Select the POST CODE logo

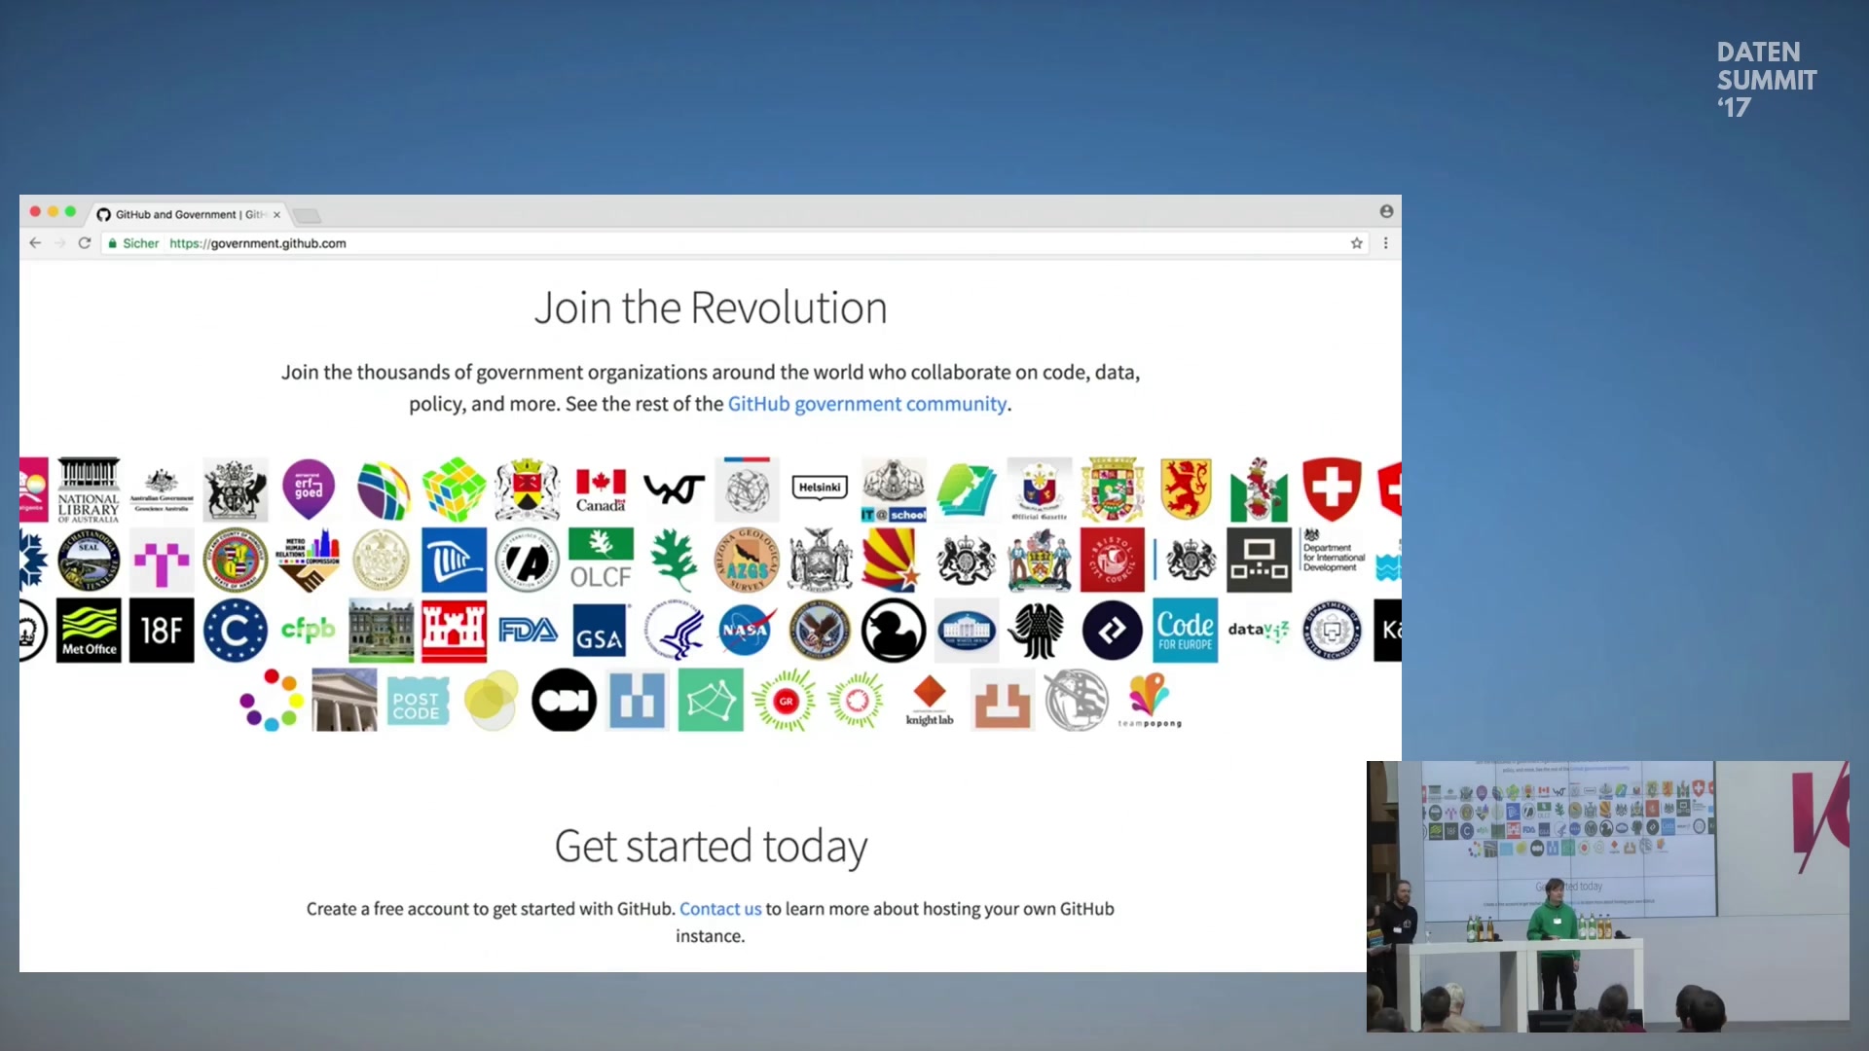[417, 701]
